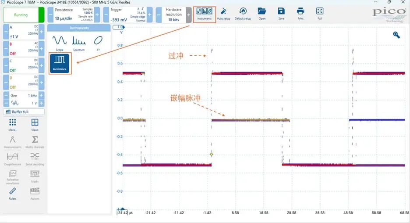Screen dimensions: 410x223
Task: Decrease hardware resolution with minus button
Action: (159, 14)
